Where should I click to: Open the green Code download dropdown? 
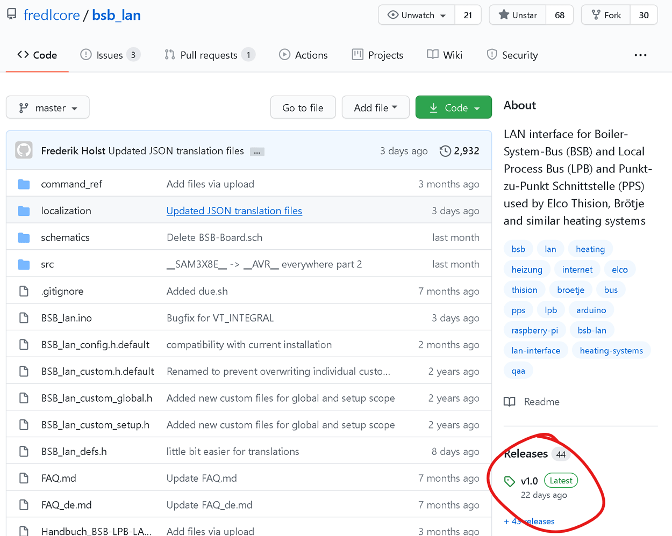(x=454, y=108)
